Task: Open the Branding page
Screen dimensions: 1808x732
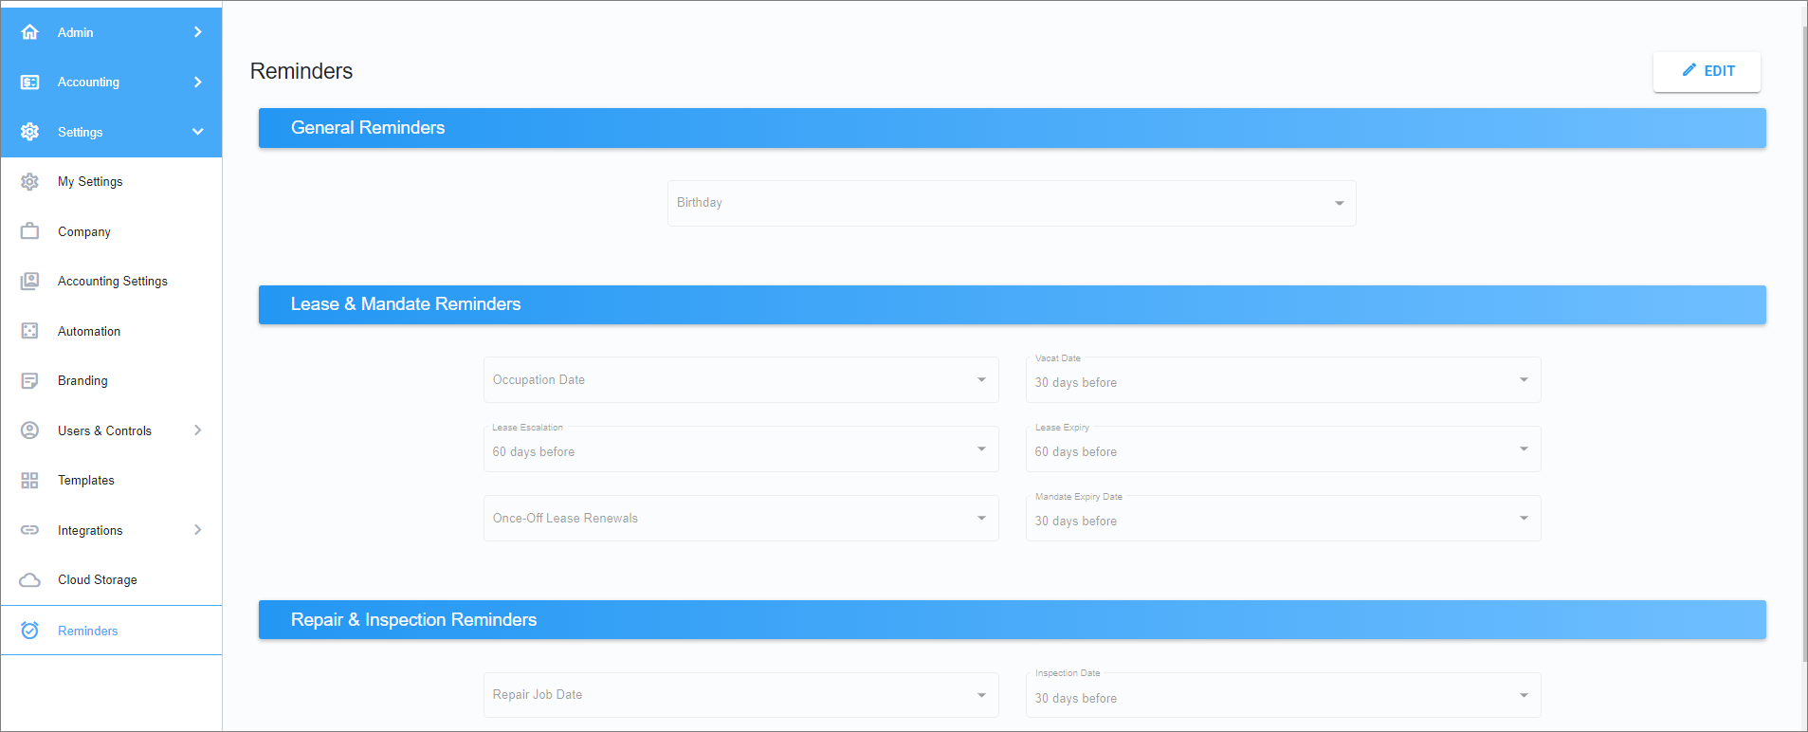Action: 111,381
